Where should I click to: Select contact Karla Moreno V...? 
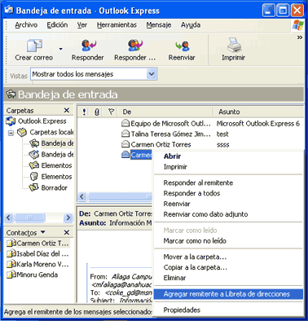click(38, 264)
